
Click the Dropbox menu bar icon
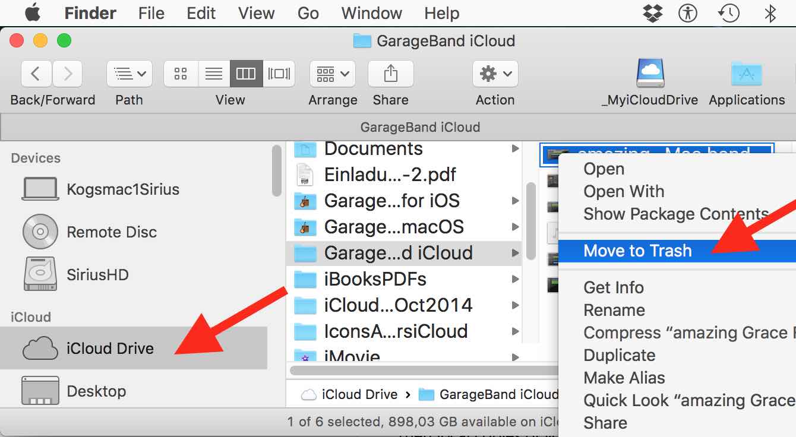[x=654, y=13]
